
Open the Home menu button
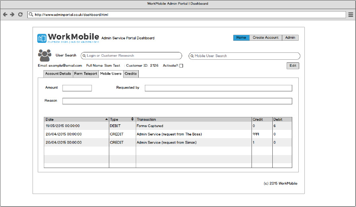[242, 38]
